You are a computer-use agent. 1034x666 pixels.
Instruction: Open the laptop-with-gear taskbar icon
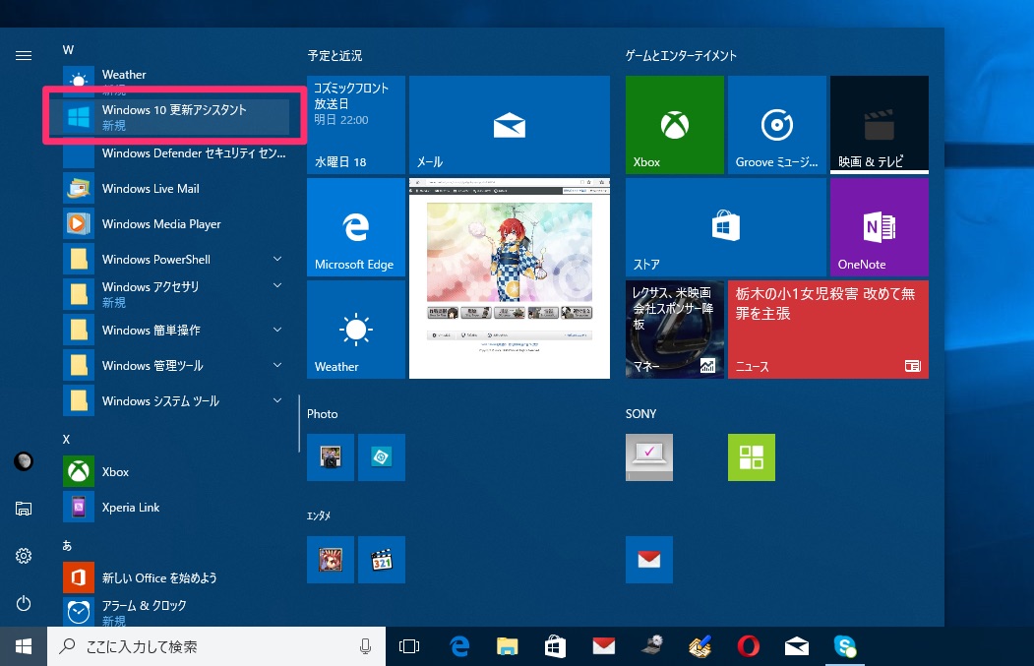(x=651, y=646)
